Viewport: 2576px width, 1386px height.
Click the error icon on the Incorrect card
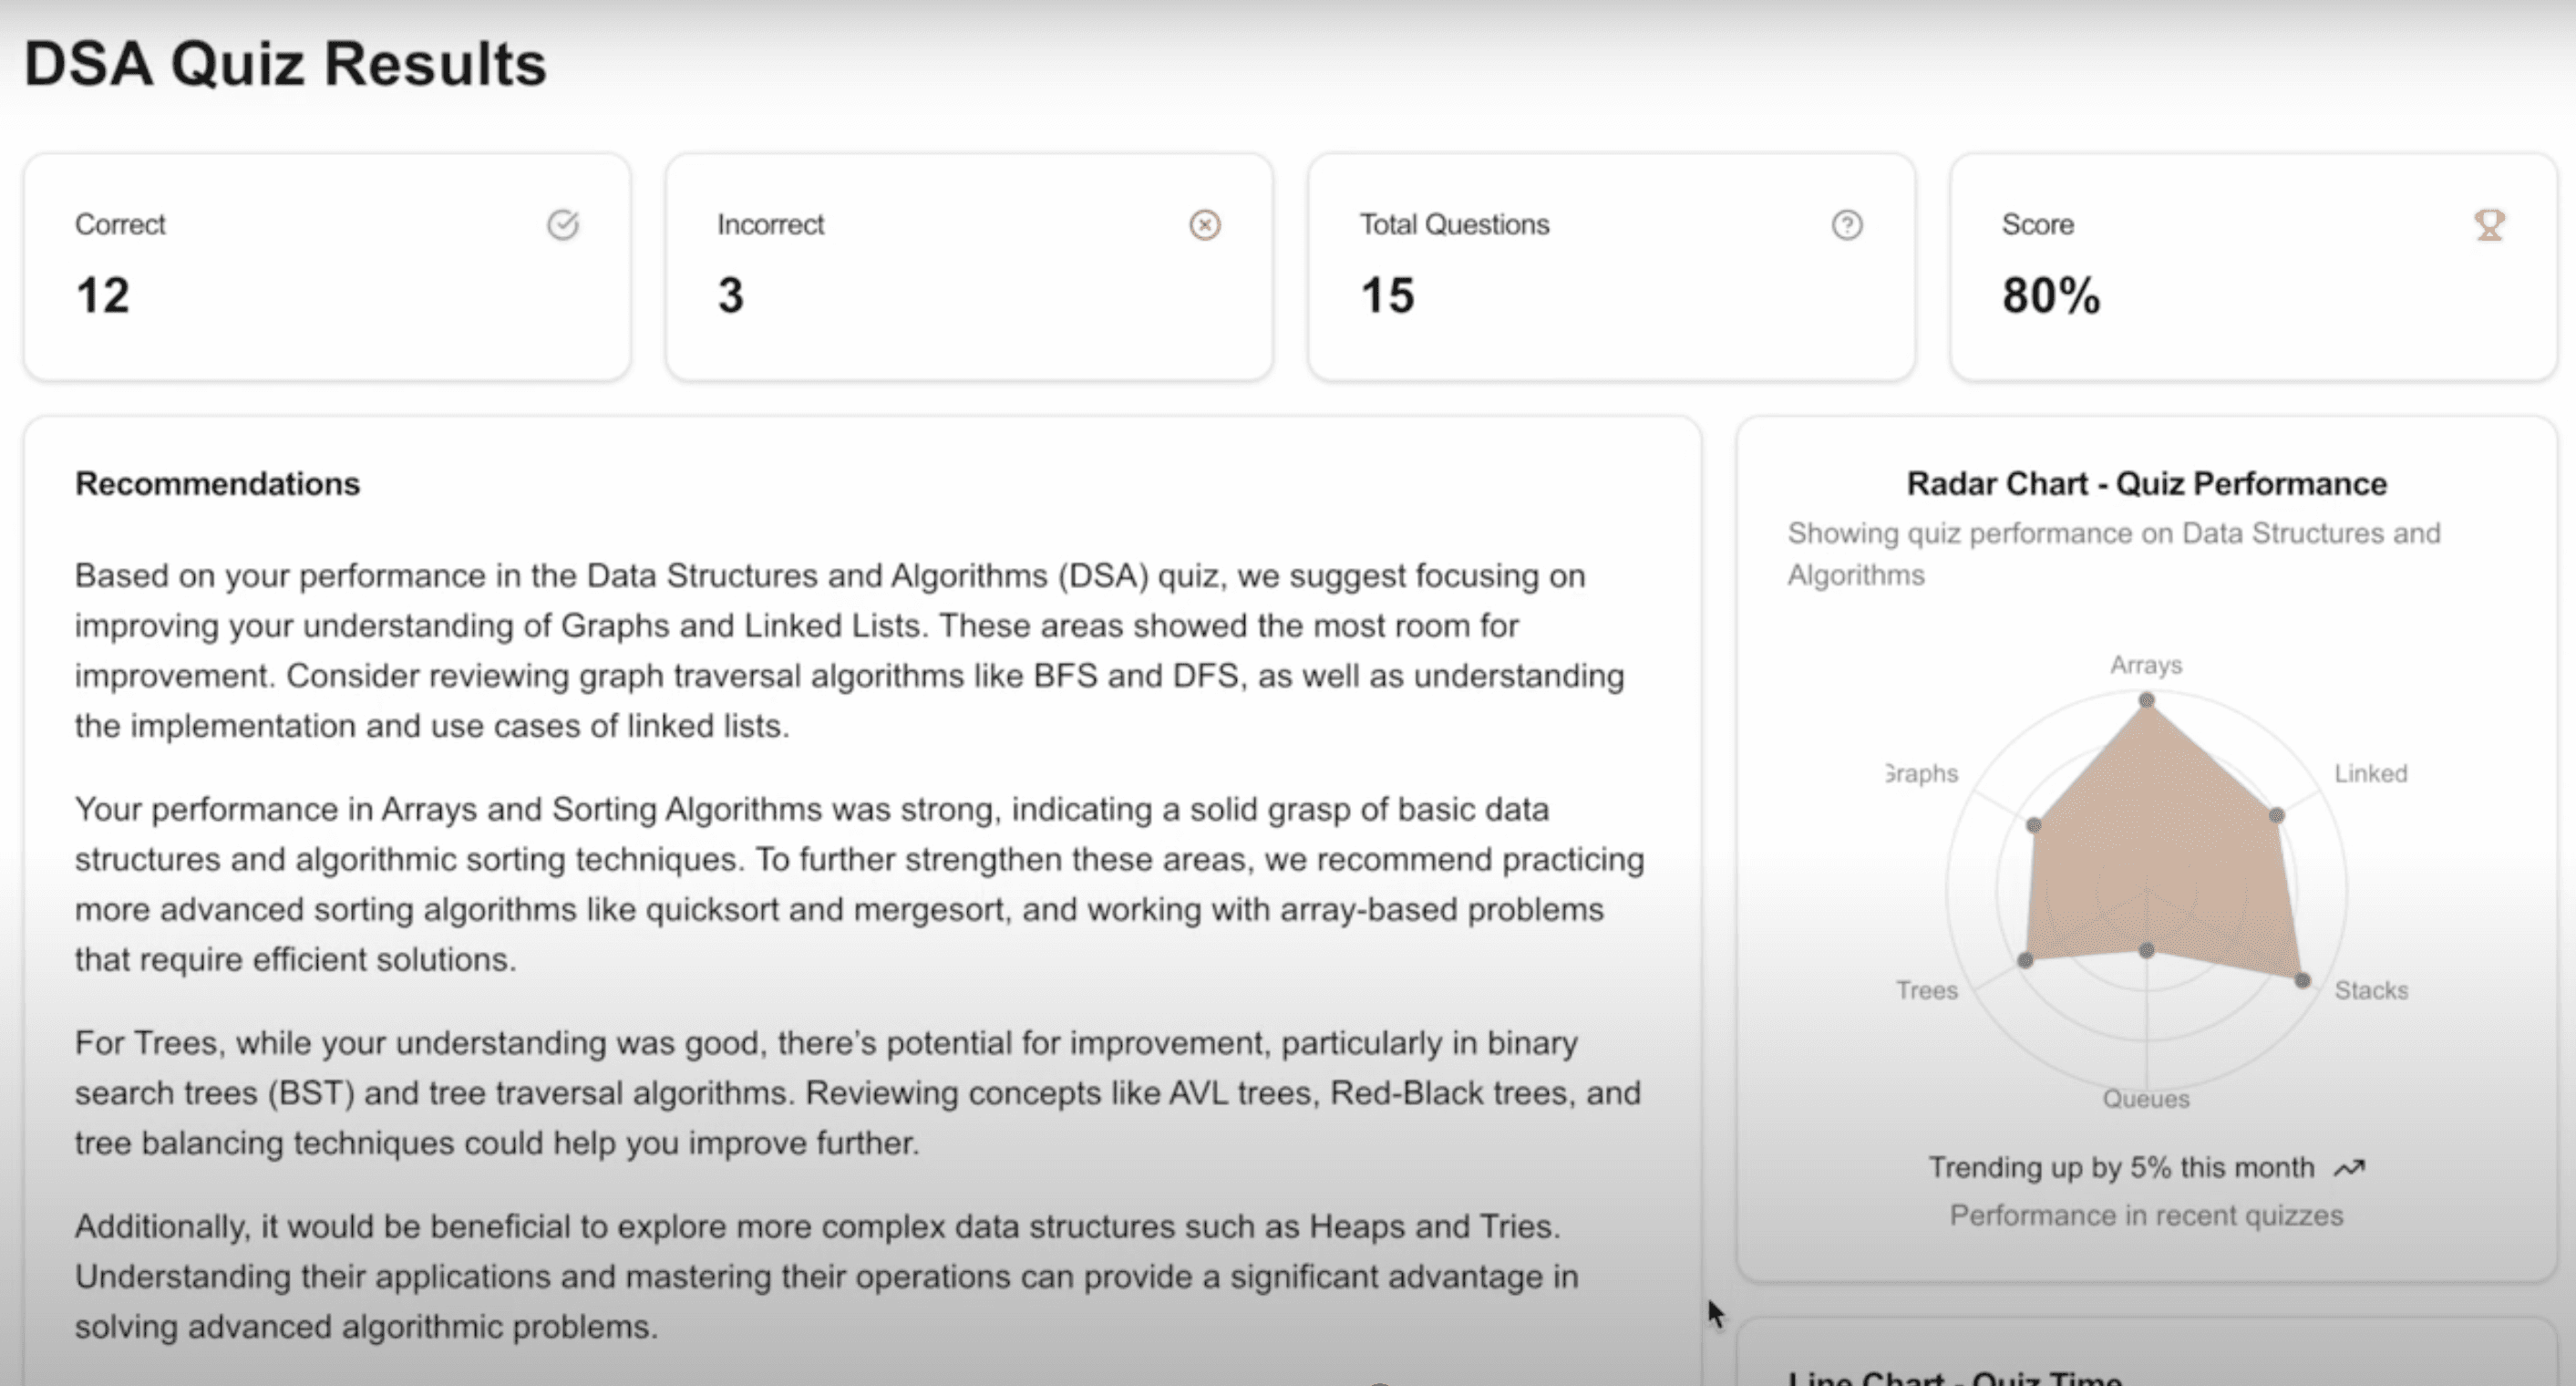click(x=1205, y=225)
